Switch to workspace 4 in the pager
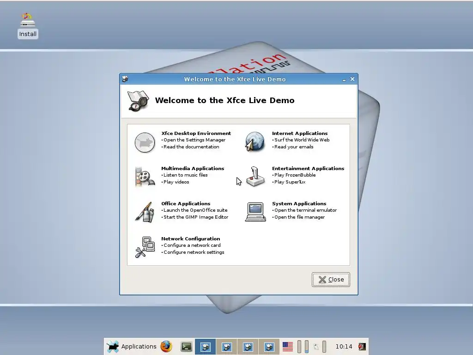Screen dimensions: 473x355 [269, 347]
